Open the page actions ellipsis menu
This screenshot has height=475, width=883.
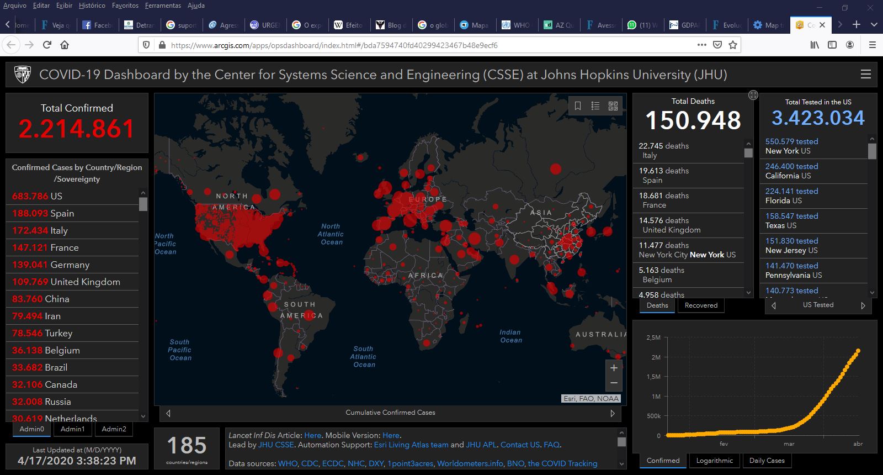click(x=702, y=45)
